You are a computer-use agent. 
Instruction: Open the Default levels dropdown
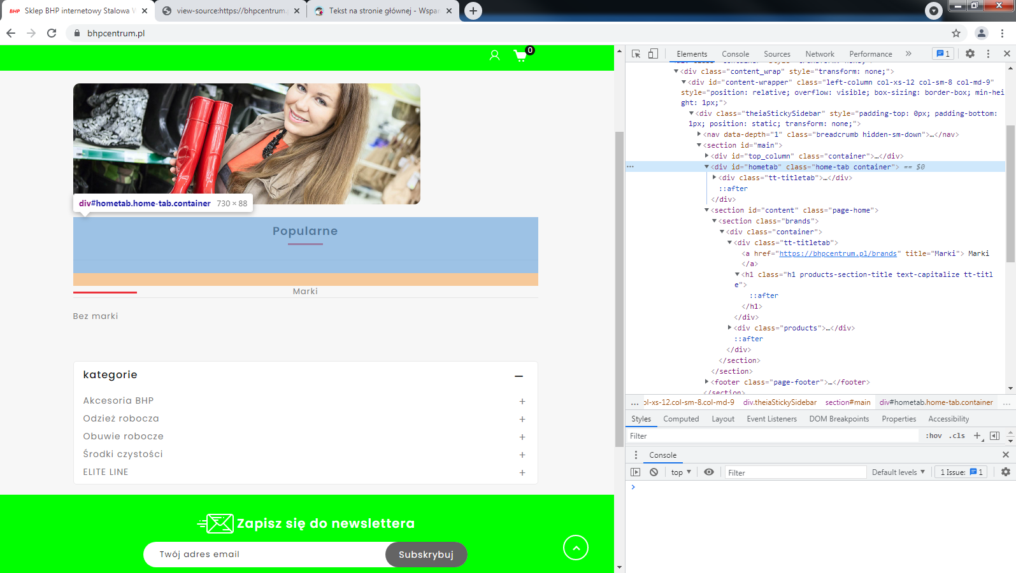click(898, 472)
